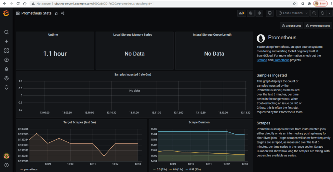Viewport: 333px width, 172px height.
Task: Open the Grafana Docs link button
Action: click(291, 26)
